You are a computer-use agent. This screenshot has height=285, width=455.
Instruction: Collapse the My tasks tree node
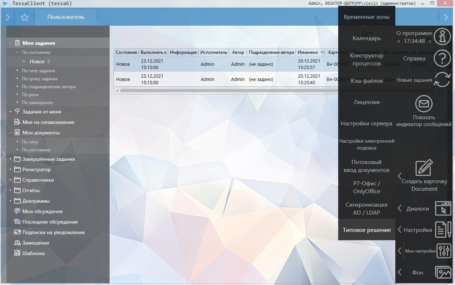[x=10, y=43]
